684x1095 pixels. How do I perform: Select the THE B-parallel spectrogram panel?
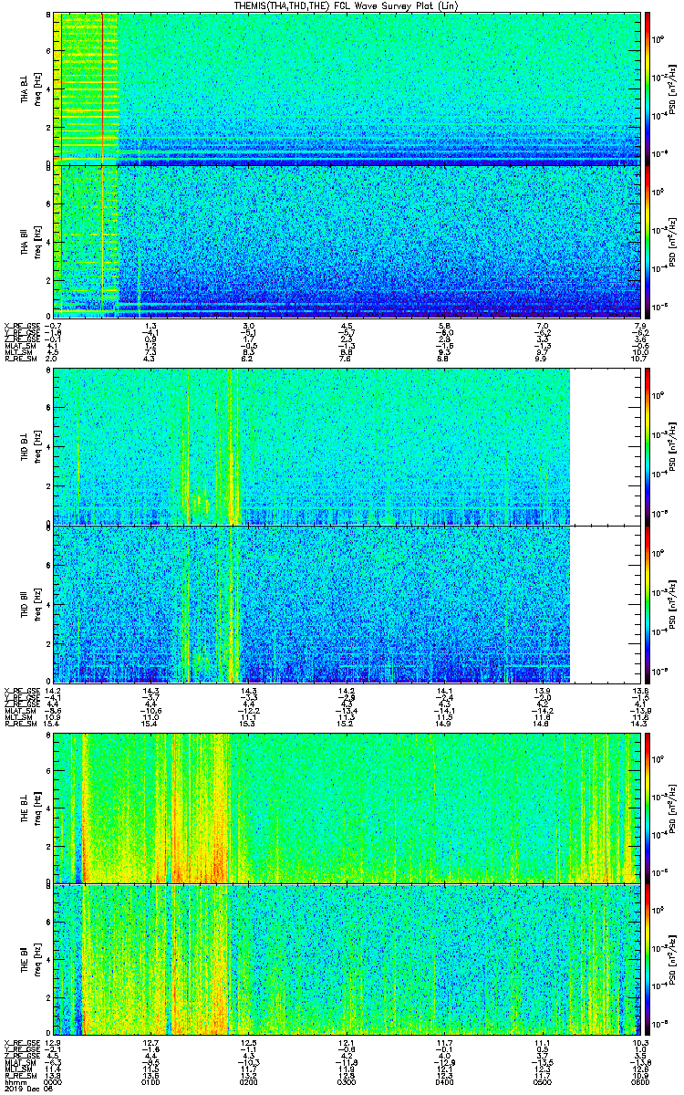(347, 960)
